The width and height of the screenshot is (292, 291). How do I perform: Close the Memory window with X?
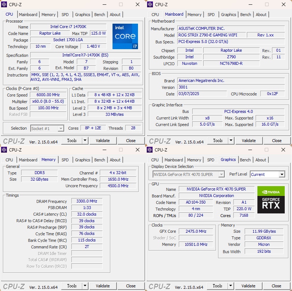pos(137,150)
